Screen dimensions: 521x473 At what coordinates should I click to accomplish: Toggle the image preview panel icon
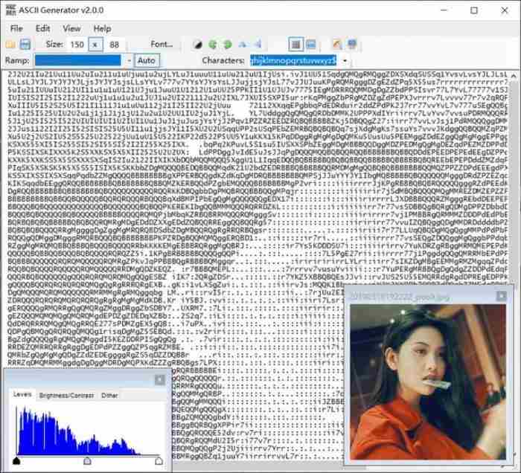click(x=311, y=45)
